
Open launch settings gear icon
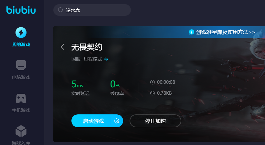point(117,121)
